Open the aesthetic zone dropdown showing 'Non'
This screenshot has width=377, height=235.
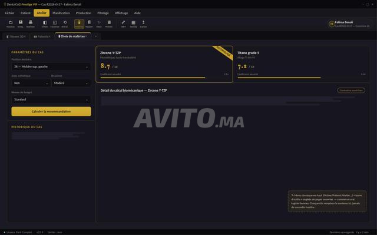(31, 83)
